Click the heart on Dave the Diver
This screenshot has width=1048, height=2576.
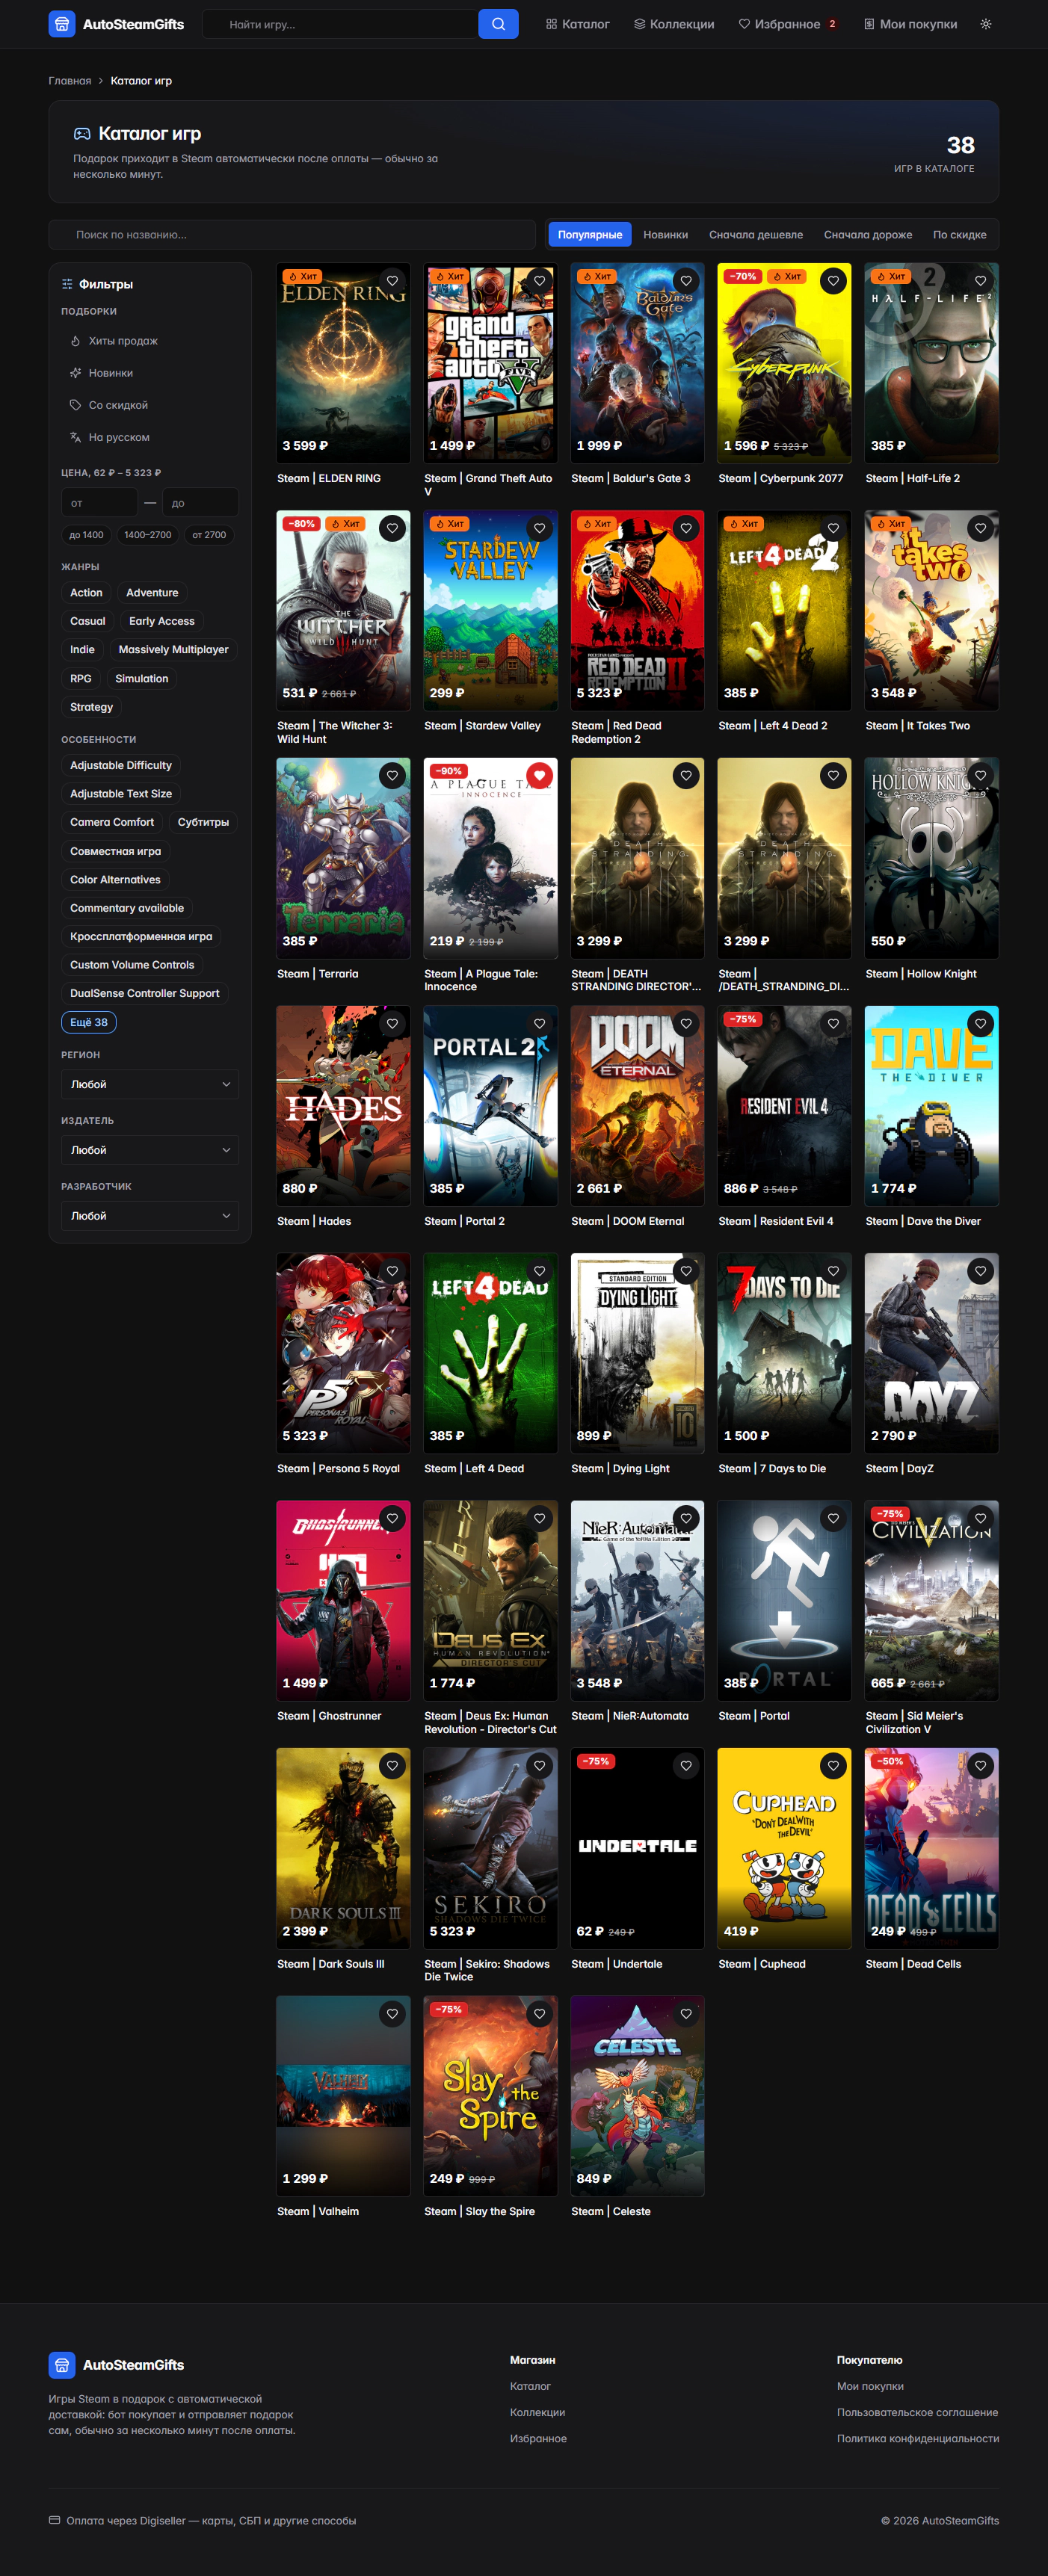point(981,1023)
